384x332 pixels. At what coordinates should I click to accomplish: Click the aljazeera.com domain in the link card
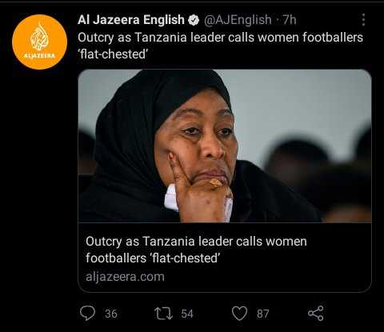125,277
